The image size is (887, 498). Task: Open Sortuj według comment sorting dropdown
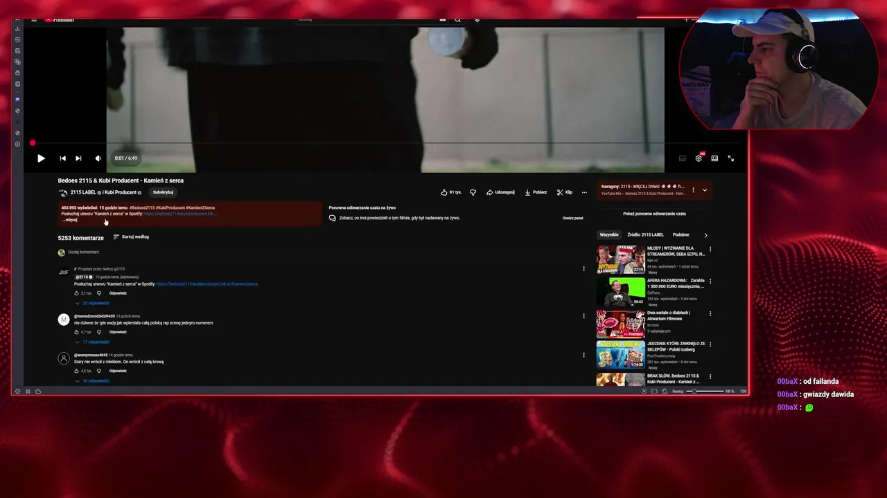(x=131, y=237)
